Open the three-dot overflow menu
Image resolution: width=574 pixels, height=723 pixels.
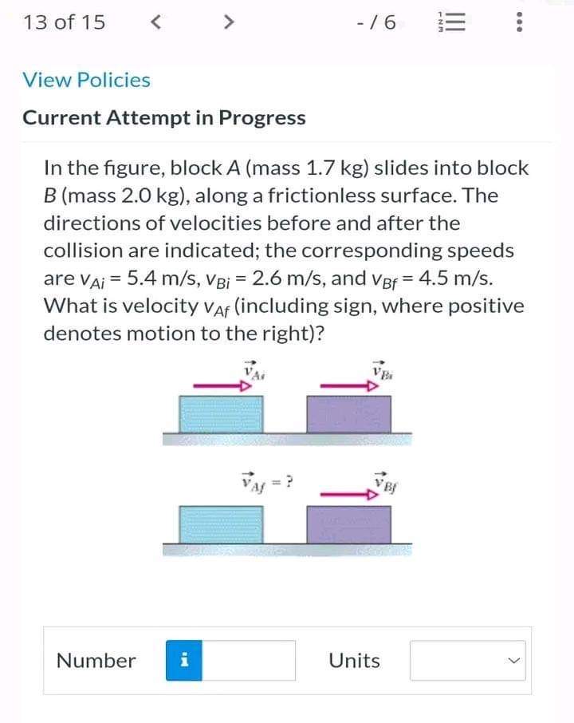[x=519, y=22]
